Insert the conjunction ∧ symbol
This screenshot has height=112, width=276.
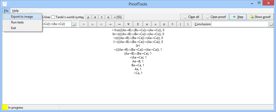pyautogui.click(x=92, y=24)
